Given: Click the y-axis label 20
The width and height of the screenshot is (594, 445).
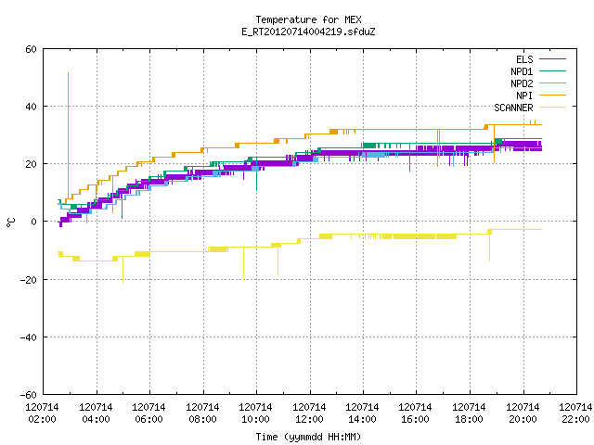Looking at the screenshot, I should tap(31, 164).
